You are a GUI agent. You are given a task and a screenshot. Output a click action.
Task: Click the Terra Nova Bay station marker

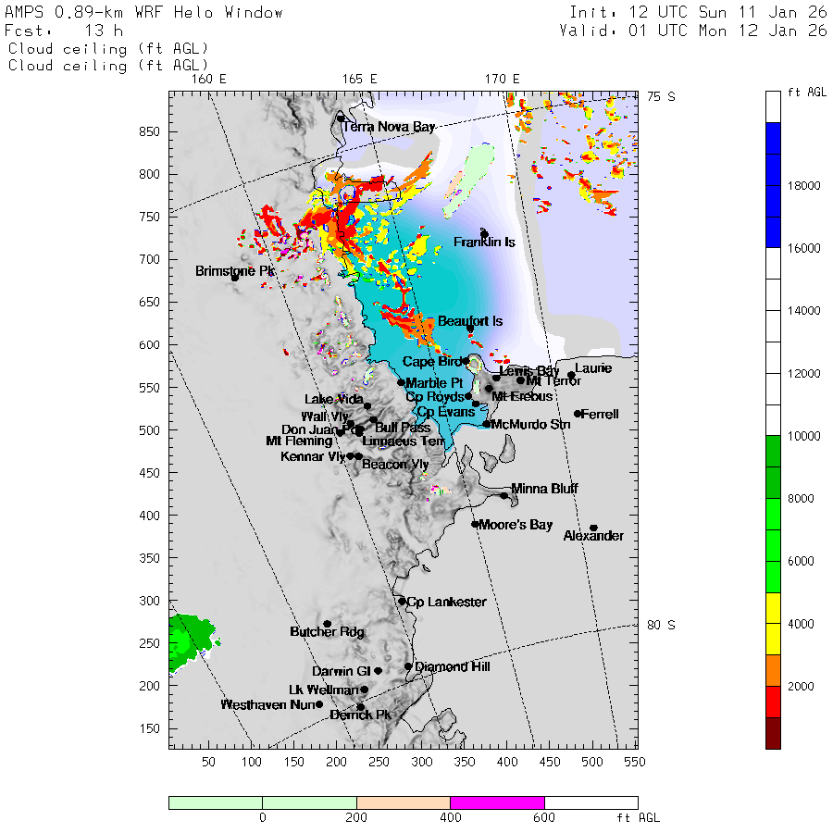click(341, 118)
